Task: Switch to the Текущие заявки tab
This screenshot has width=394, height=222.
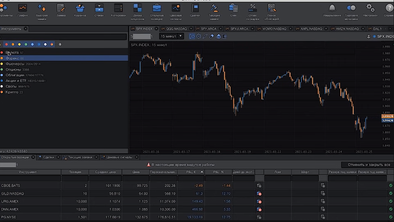Action: click(x=80, y=158)
